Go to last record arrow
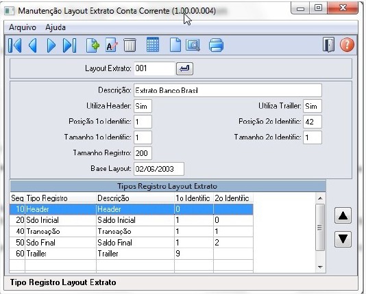Viewport: 366px width, 294px height. 69,45
